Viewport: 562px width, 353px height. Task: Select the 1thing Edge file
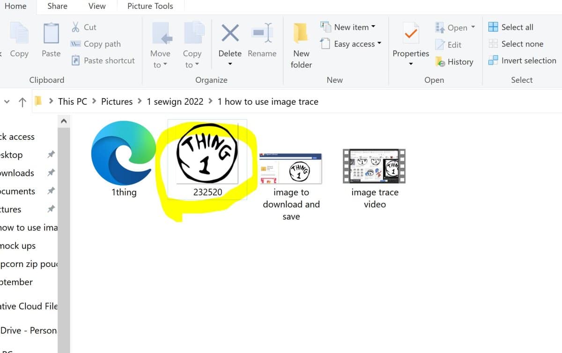pos(124,159)
